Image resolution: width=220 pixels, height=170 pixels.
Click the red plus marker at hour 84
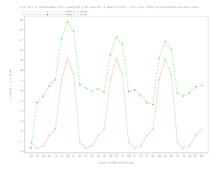(x=202, y=129)
